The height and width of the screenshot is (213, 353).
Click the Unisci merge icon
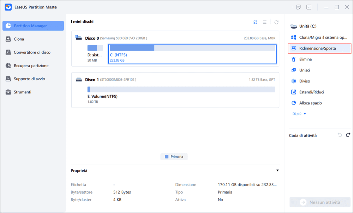294,70
